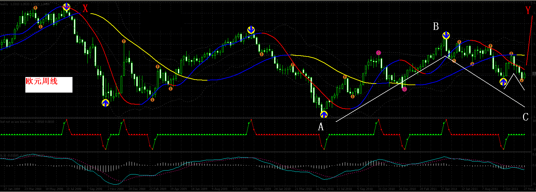Click the 24 Jan 2010 date label
536x192 pixels.
coord(282,189)
